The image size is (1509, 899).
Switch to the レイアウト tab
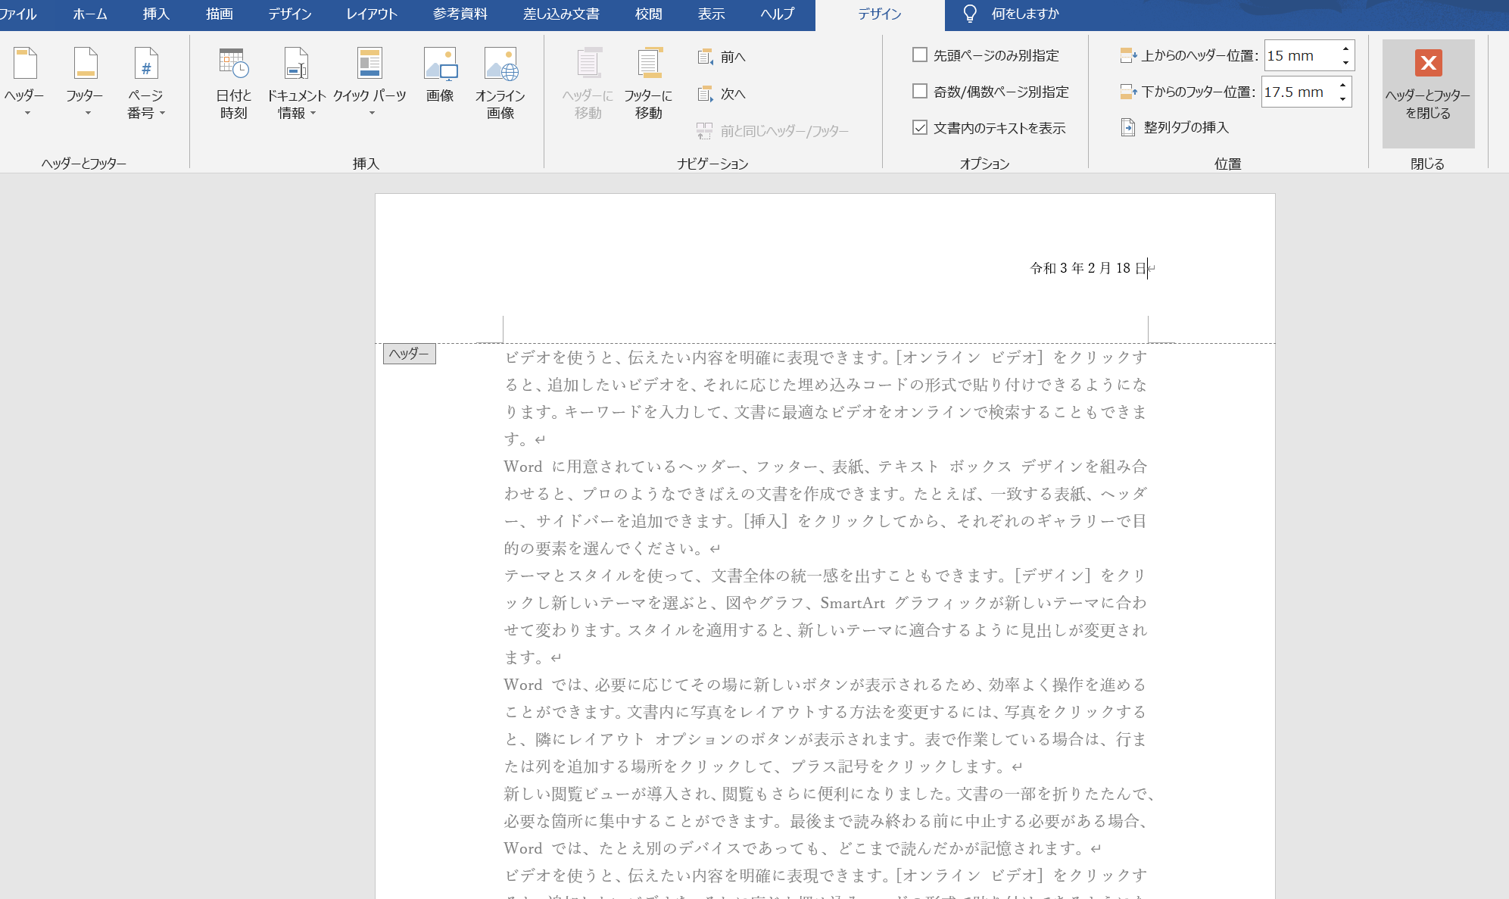(371, 14)
